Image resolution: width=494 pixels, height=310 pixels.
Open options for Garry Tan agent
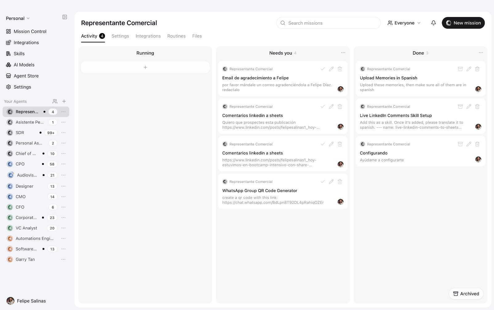click(x=63, y=259)
